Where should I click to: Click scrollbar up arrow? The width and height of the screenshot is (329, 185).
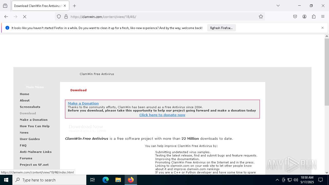tap(327, 36)
